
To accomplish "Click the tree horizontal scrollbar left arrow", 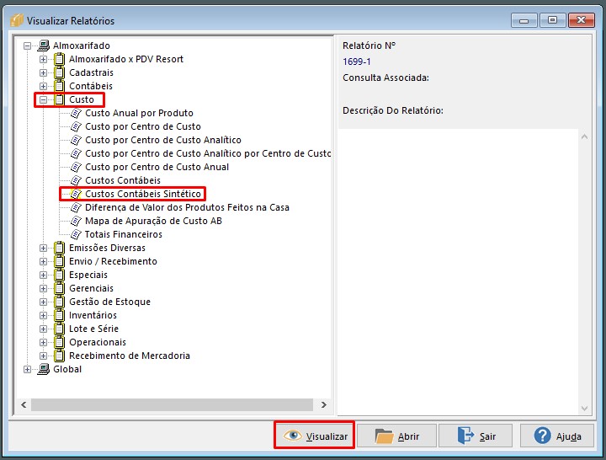I will (24, 405).
